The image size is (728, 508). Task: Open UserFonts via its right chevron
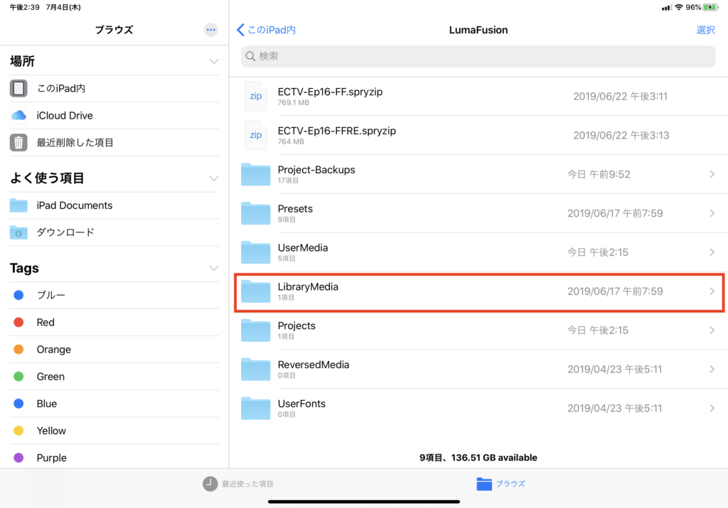tap(712, 408)
